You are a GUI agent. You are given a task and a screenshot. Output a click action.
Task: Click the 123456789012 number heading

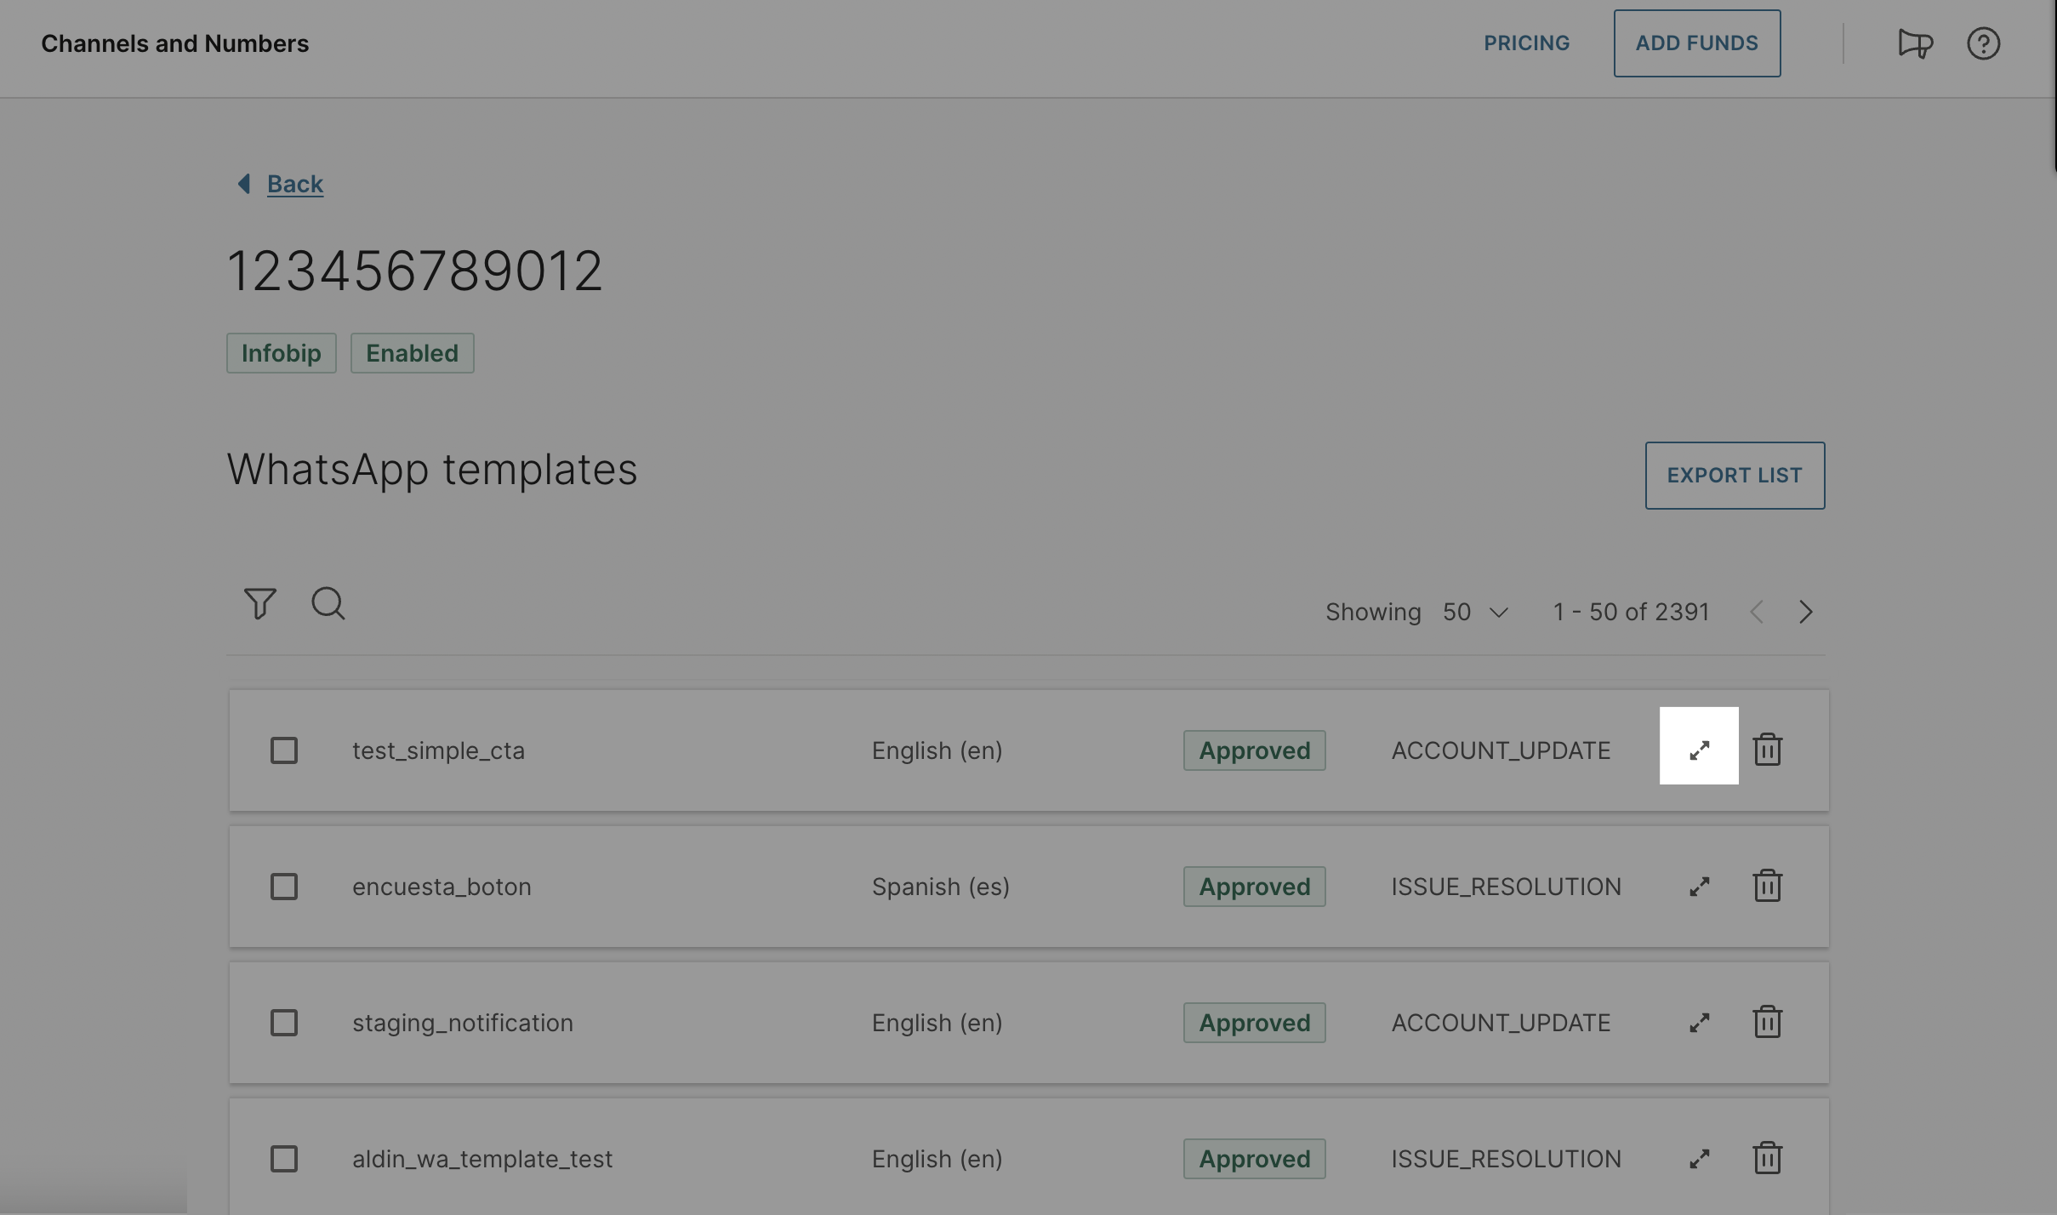point(415,271)
